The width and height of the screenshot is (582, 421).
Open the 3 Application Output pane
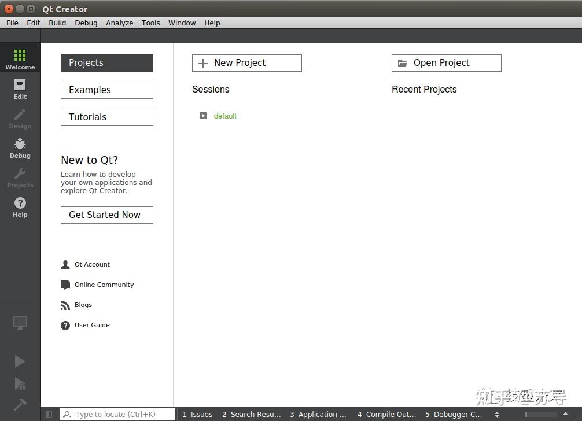(x=318, y=414)
